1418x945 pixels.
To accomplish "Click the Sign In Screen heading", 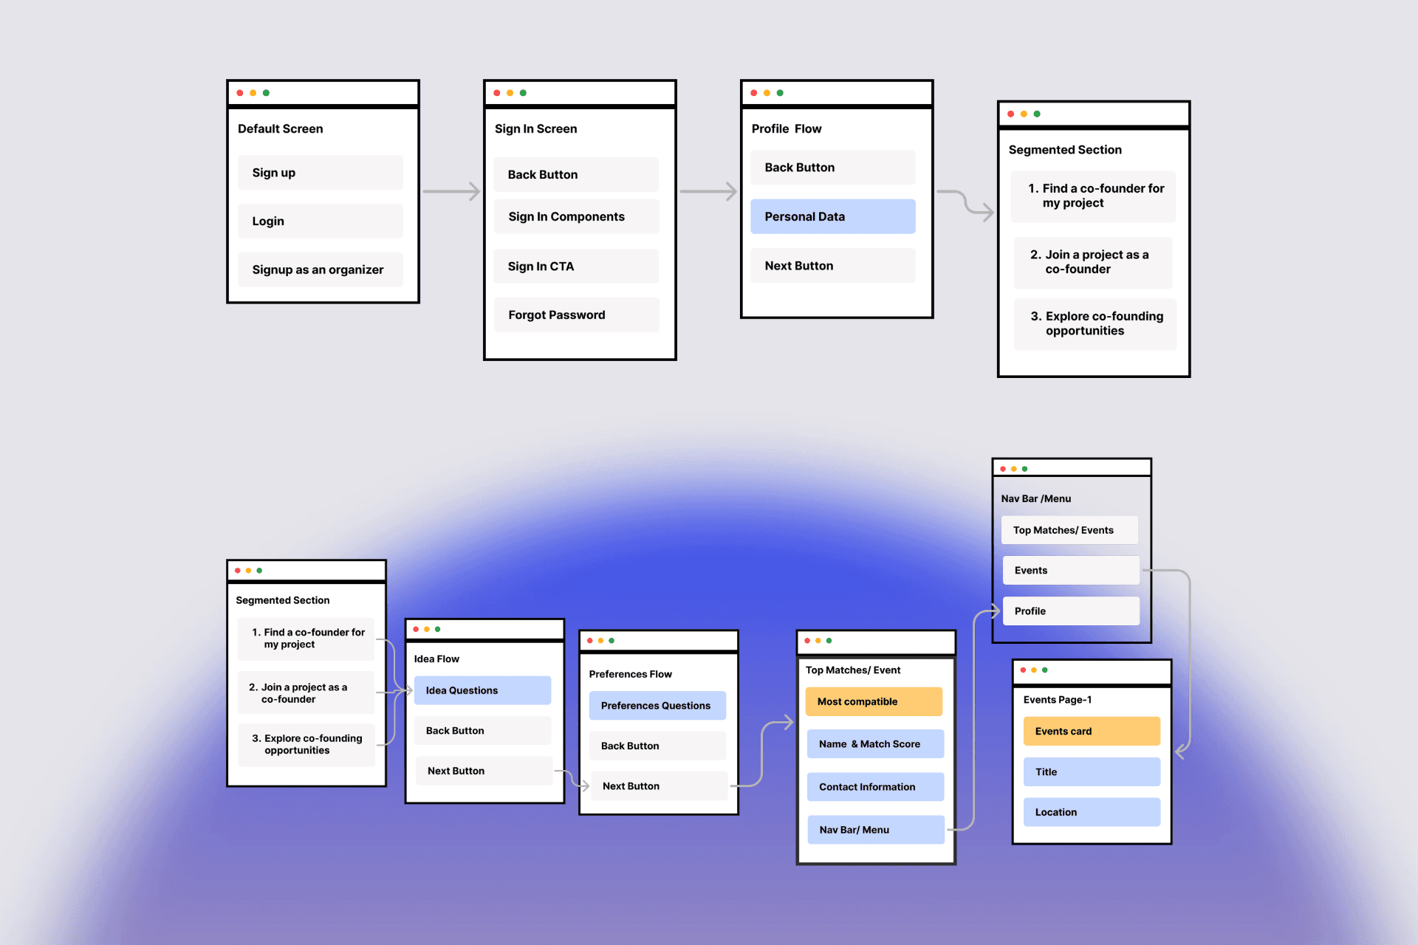I will pyautogui.click(x=535, y=128).
